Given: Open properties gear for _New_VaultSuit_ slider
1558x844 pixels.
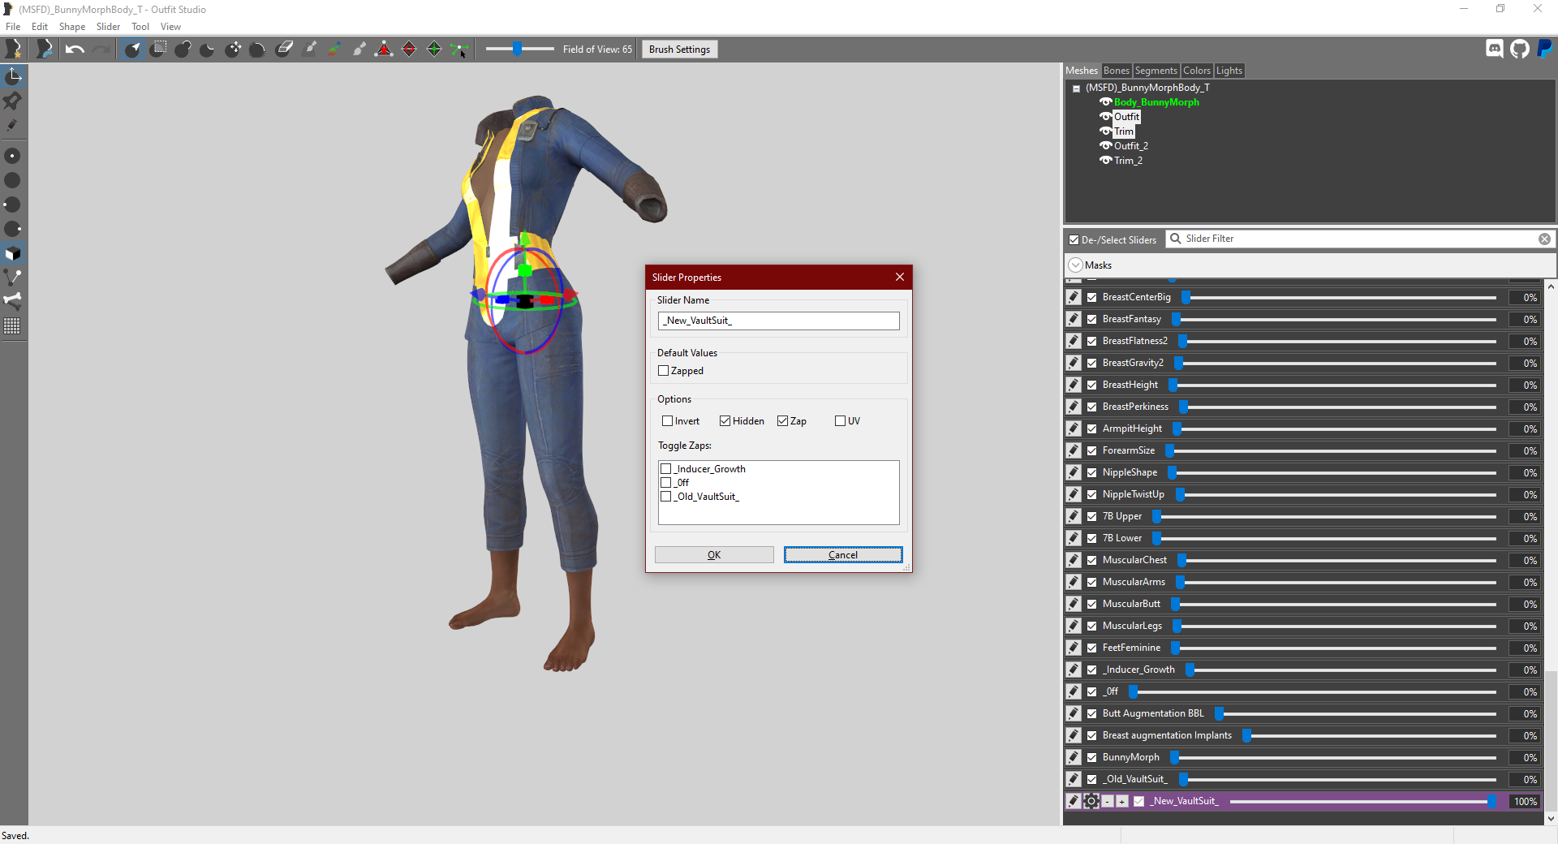Looking at the screenshot, I should pos(1091,801).
